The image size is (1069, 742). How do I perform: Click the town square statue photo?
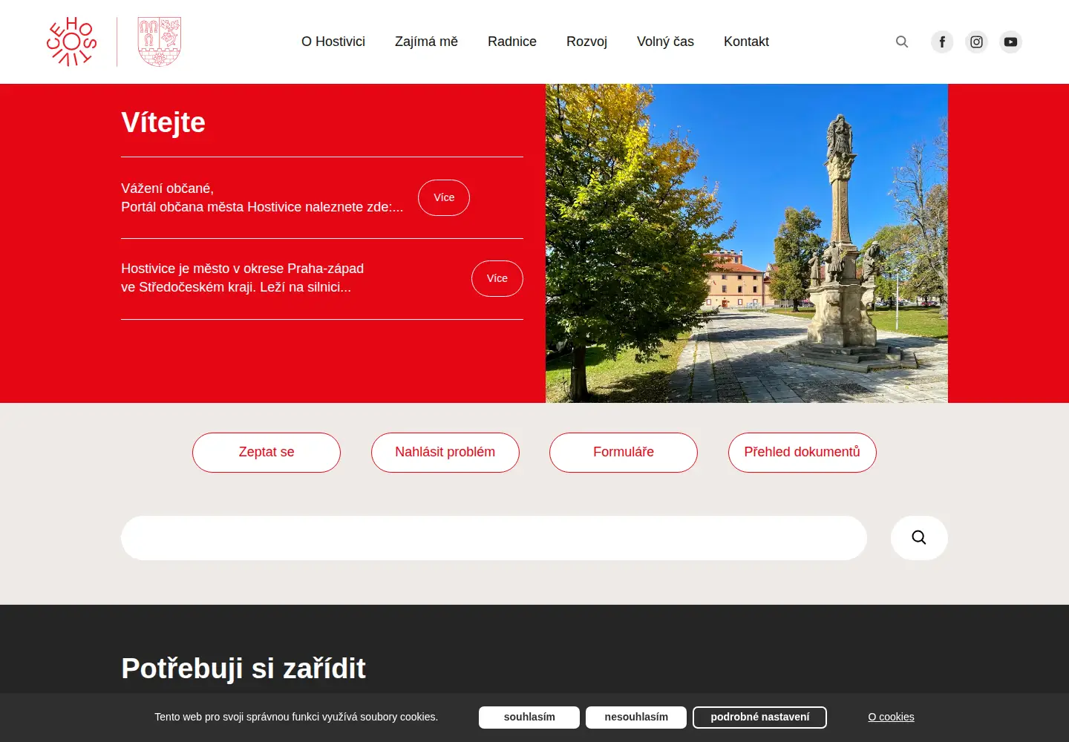click(747, 243)
